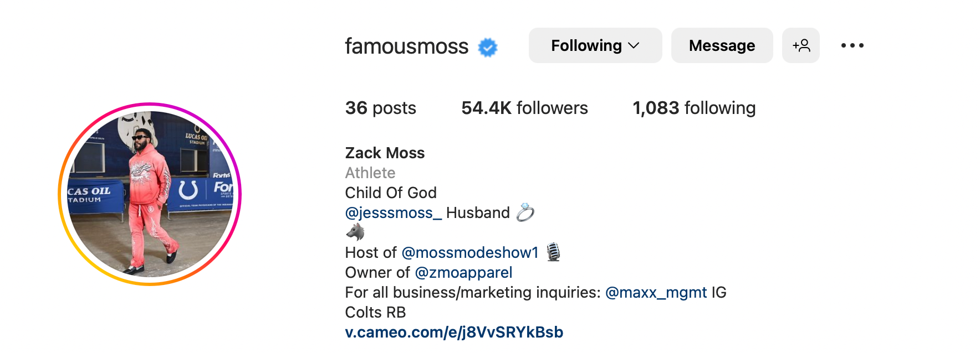Open the 54.4K followers list
Viewport: 980px width, 353px height.
[524, 108]
